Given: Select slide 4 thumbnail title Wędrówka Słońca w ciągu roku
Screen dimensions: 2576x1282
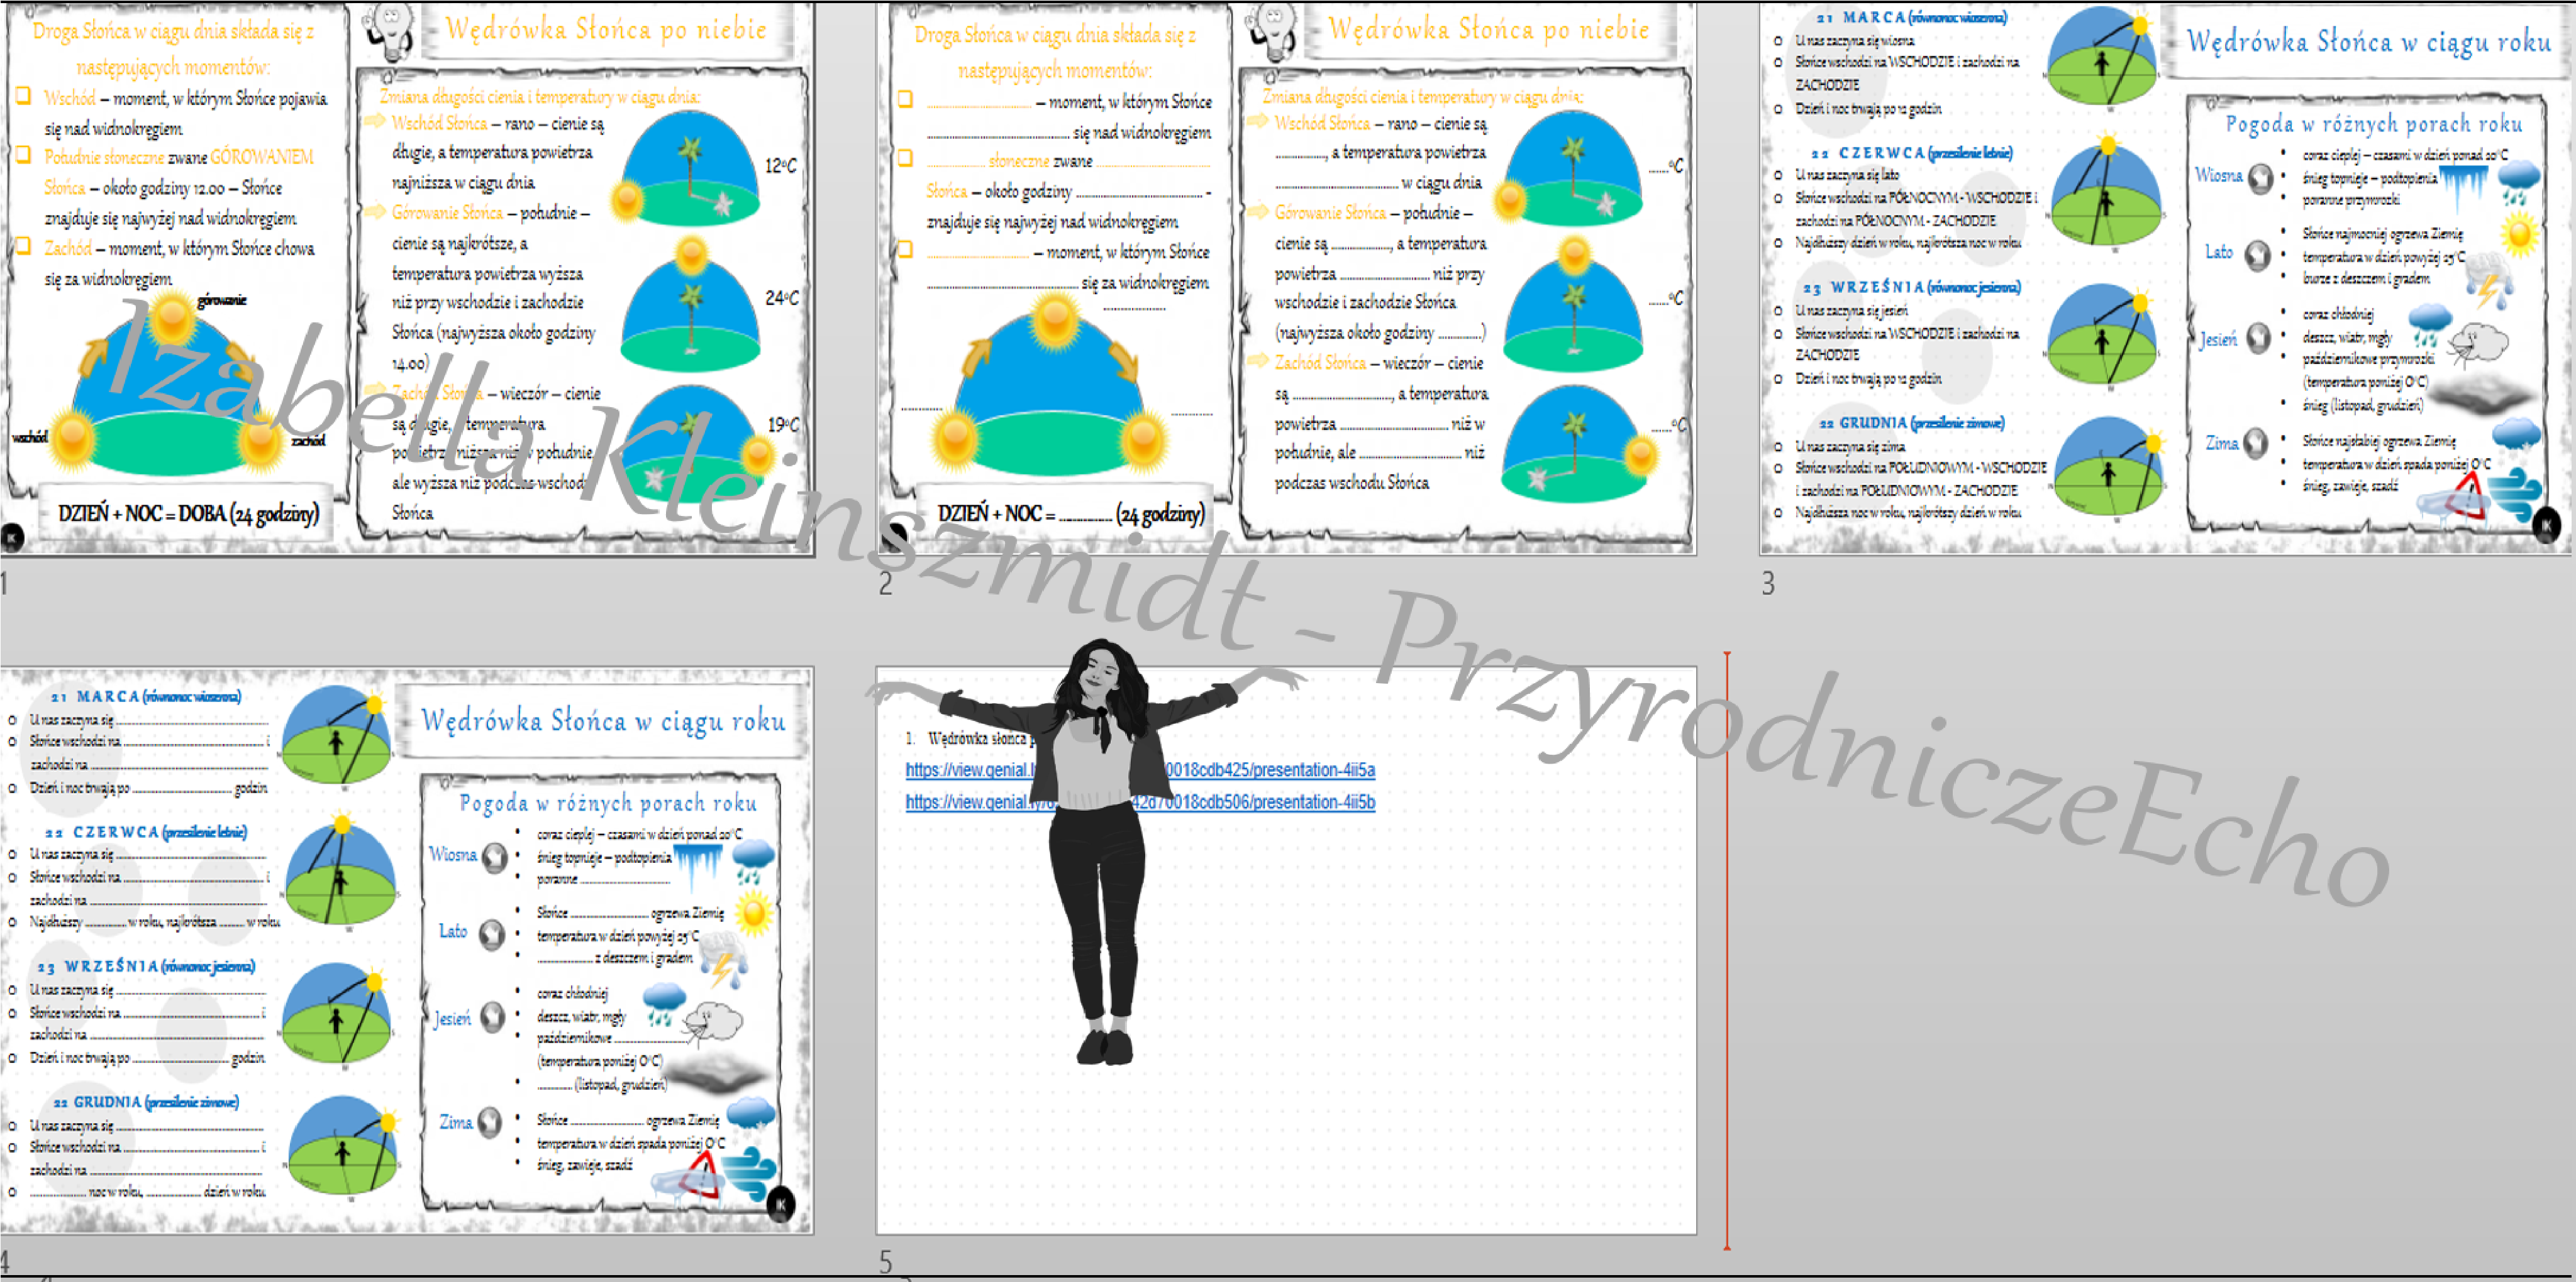Looking at the screenshot, I should pyautogui.click(x=603, y=720).
